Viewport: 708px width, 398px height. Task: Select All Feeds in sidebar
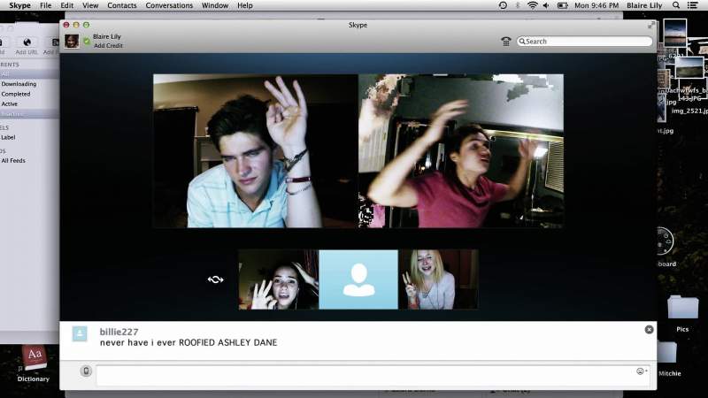coord(13,161)
